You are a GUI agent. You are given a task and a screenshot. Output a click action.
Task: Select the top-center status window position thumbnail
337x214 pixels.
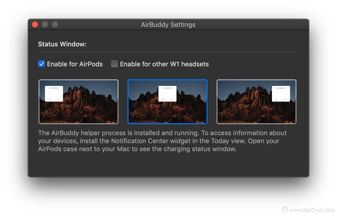[x=167, y=102]
